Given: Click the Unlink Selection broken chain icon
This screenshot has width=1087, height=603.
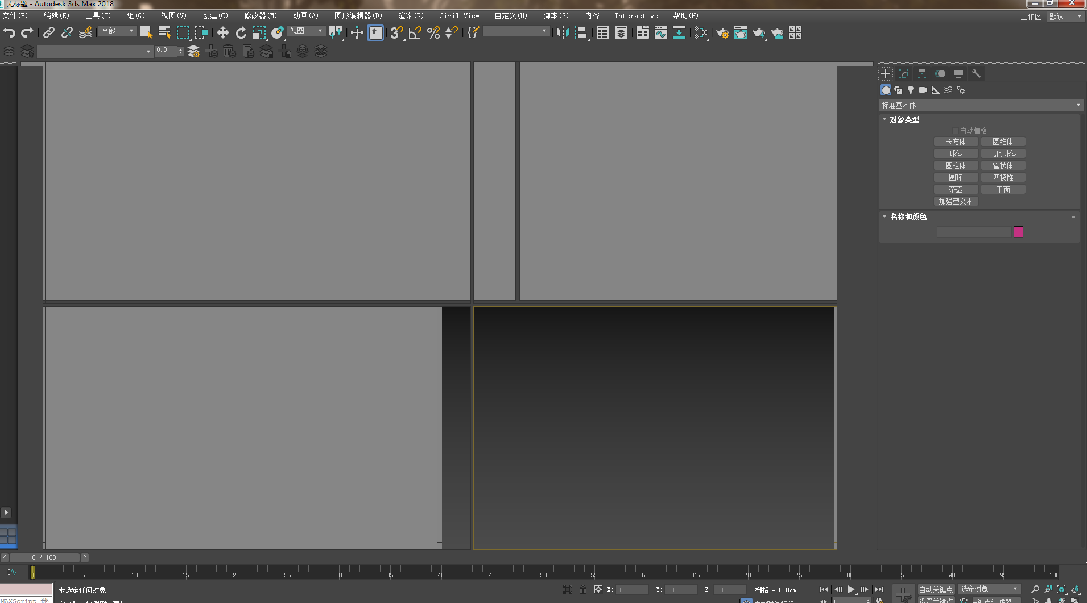Looking at the screenshot, I should click(x=67, y=32).
